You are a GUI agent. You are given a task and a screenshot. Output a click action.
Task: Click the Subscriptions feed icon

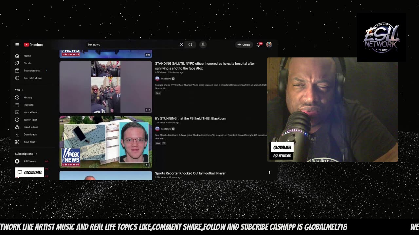17,70
